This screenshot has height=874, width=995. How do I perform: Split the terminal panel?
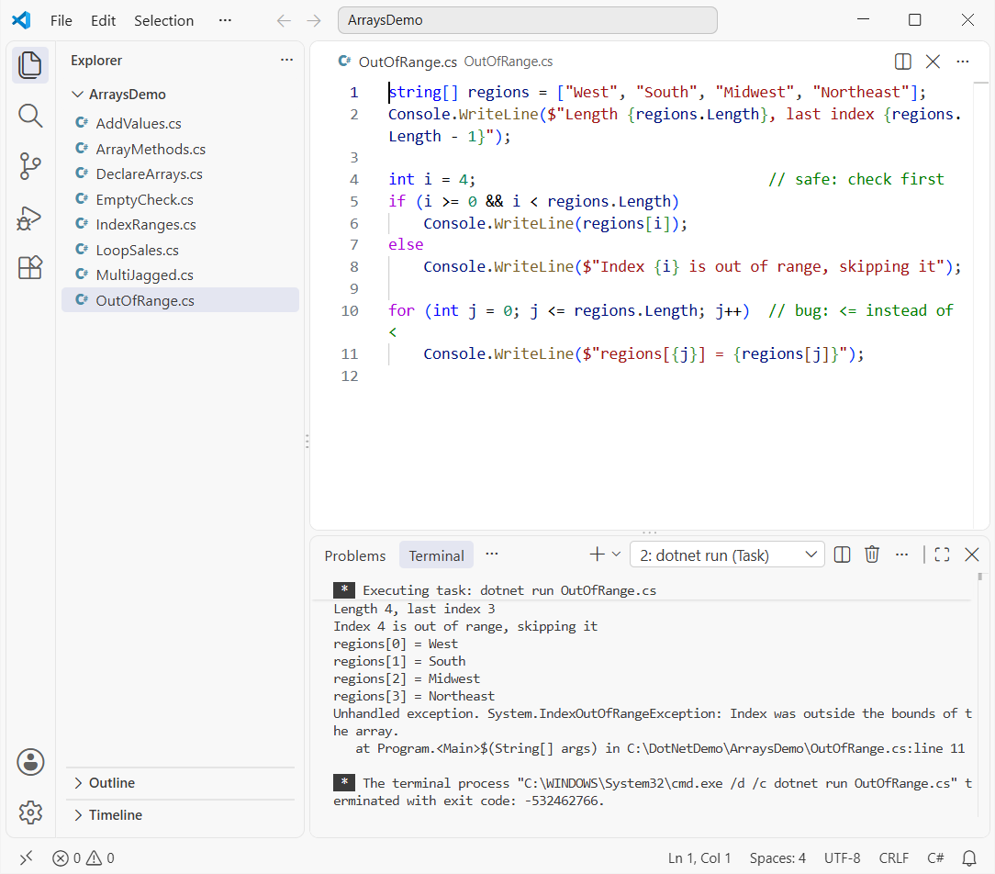click(842, 555)
